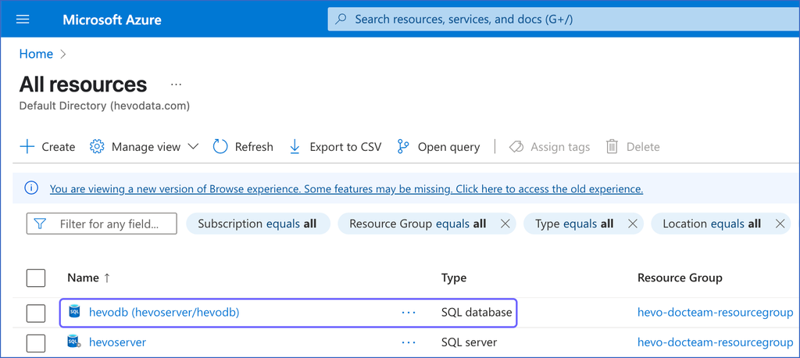Click the Create plus icon
This screenshot has width=800, height=358.
click(27, 147)
